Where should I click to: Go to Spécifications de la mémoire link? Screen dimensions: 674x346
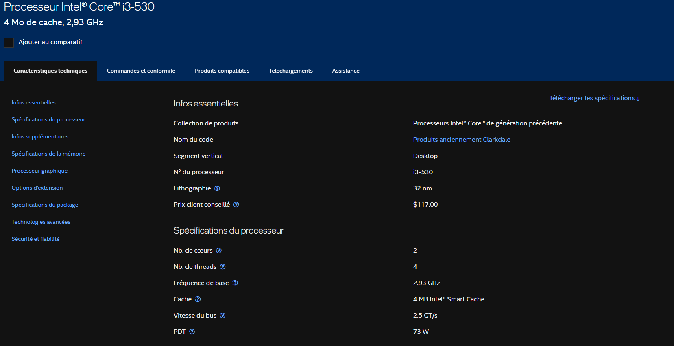tap(48, 154)
